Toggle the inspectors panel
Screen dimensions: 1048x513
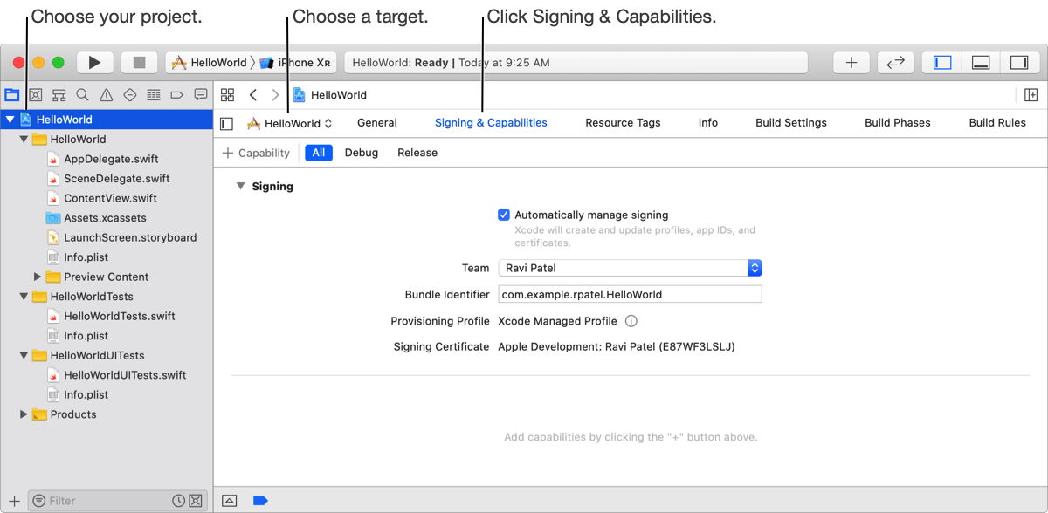tap(1019, 62)
